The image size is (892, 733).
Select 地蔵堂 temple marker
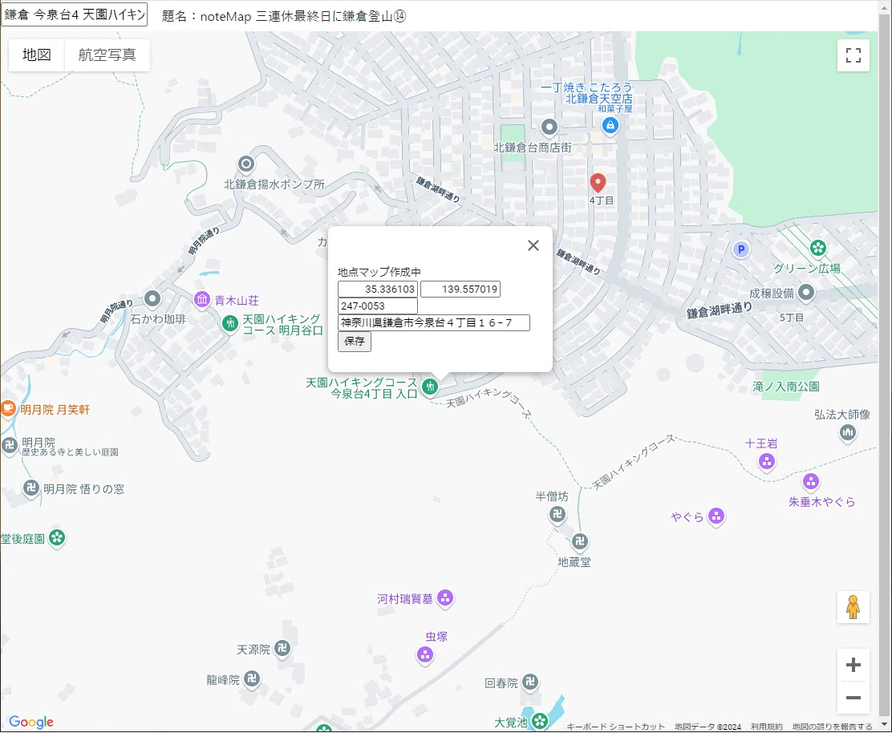coord(580,541)
